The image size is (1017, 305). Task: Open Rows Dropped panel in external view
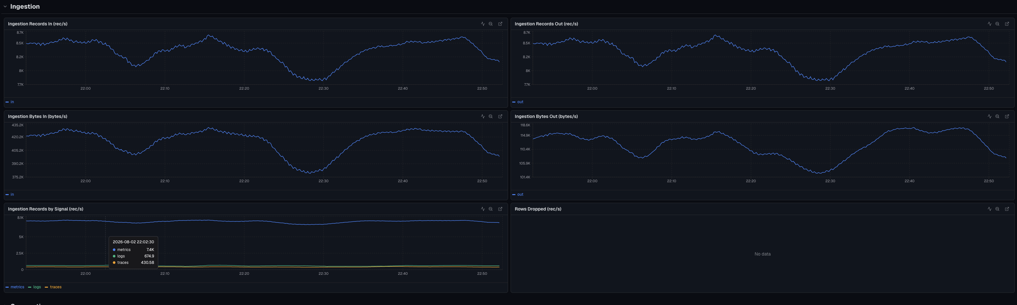point(1007,209)
